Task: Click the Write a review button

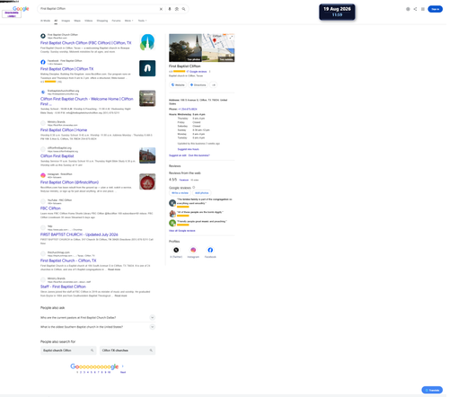Action: tap(180, 193)
